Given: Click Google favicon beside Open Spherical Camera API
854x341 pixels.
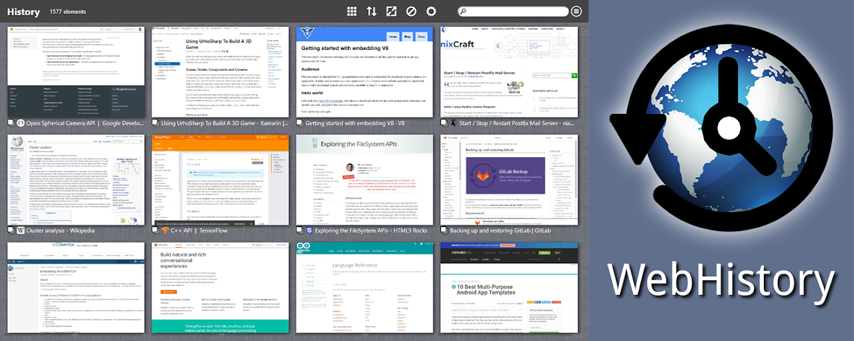Looking at the screenshot, I should pyautogui.click(x=21, y=123).
